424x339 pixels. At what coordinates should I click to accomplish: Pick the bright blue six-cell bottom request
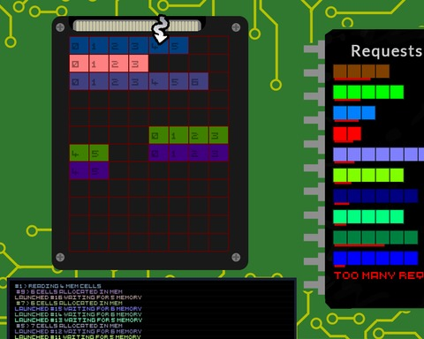(375, 259)
